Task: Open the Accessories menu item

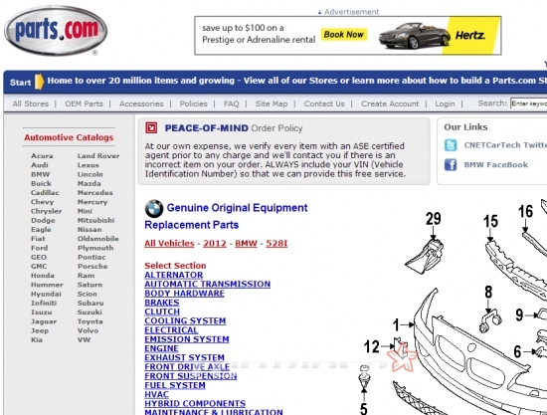Action: [141, 104]
